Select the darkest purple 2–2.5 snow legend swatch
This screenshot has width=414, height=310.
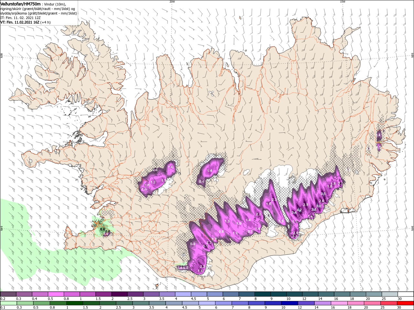point(119,294)
